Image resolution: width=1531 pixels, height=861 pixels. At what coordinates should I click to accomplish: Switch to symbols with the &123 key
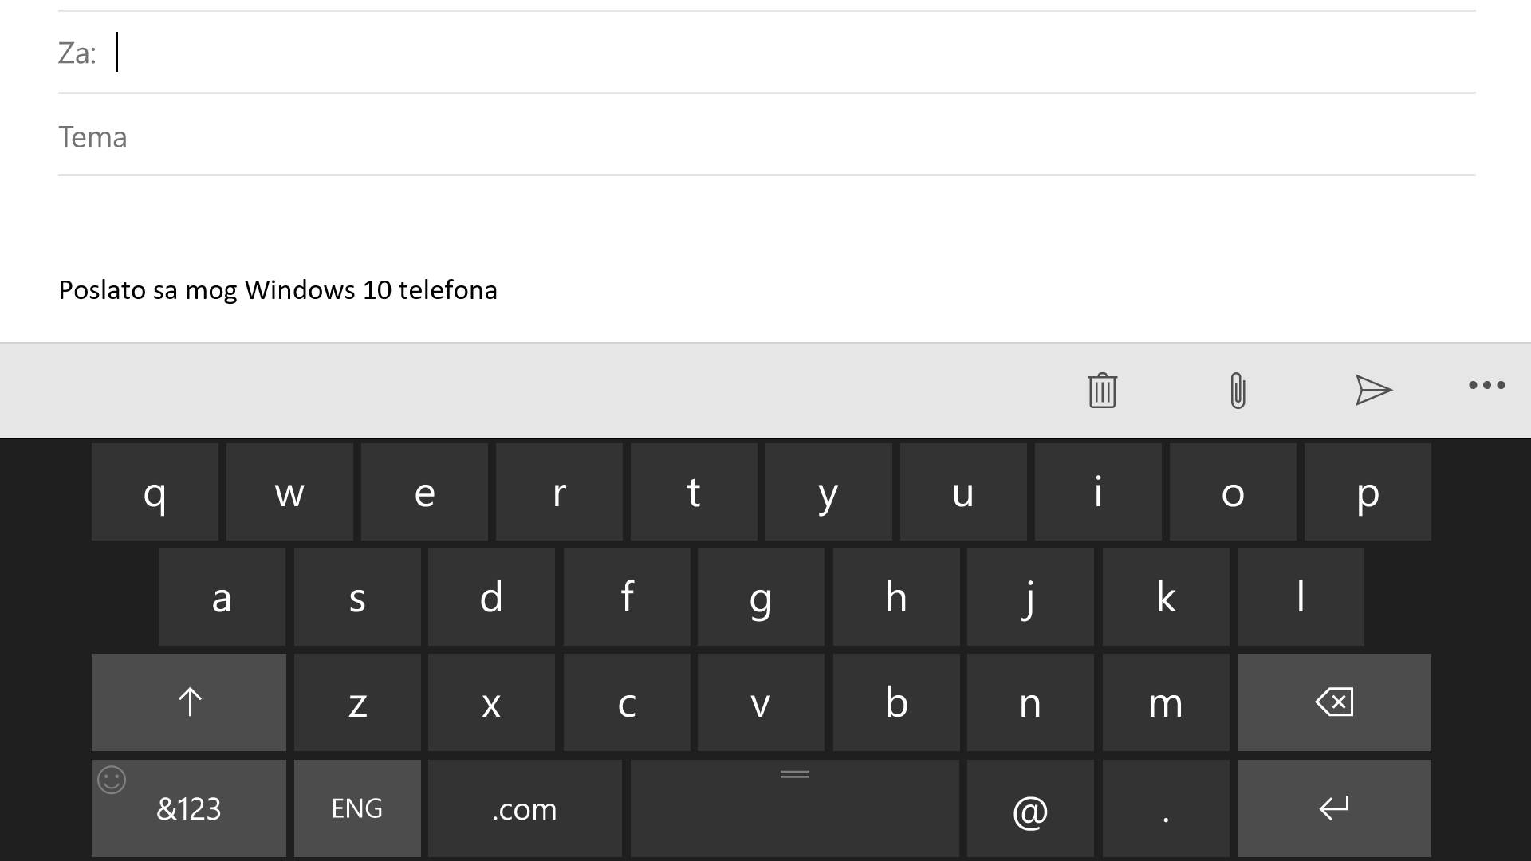[188, 808]
